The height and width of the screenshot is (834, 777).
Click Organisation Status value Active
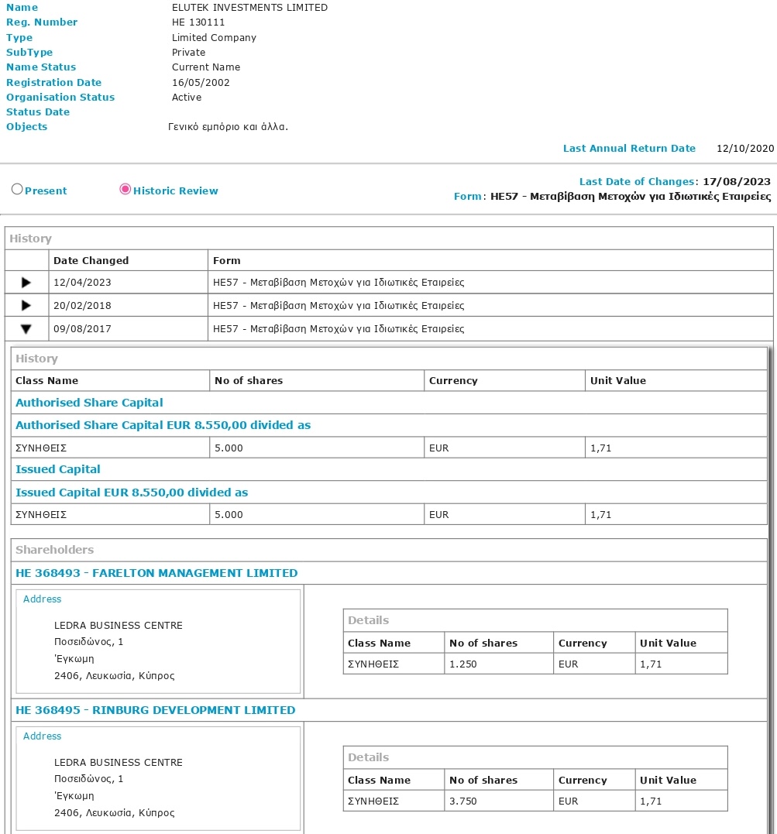(x=186, y=98)
